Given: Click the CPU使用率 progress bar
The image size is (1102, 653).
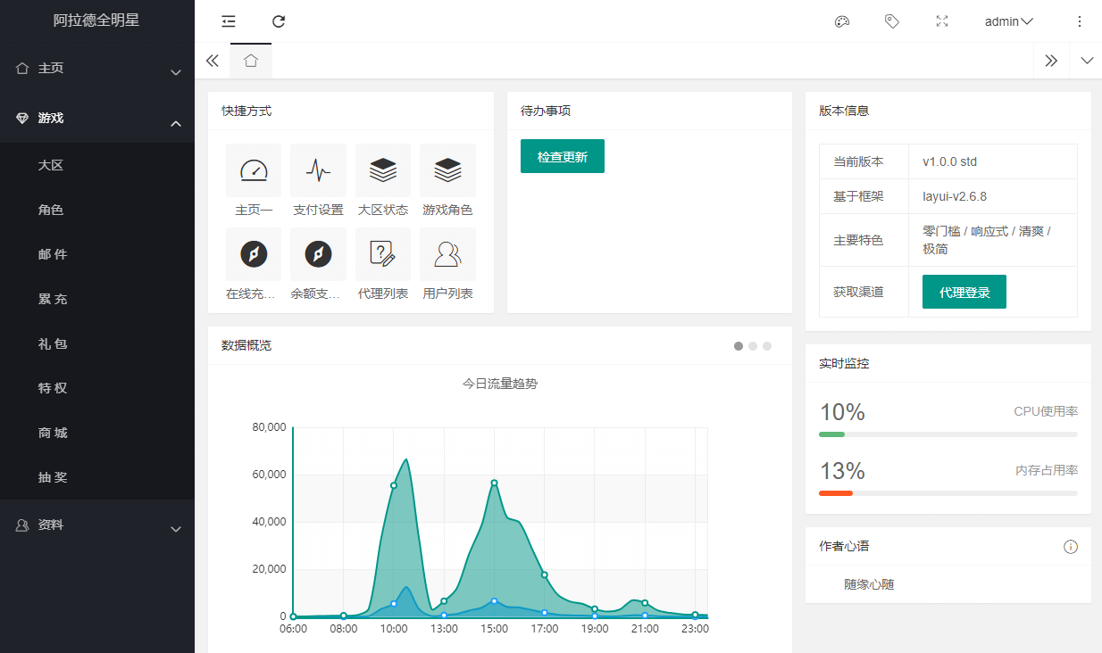Looking at the screenshot, I should point(948,434).
